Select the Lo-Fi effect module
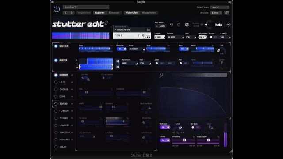 pyautogui.click(x=62, y=82)
